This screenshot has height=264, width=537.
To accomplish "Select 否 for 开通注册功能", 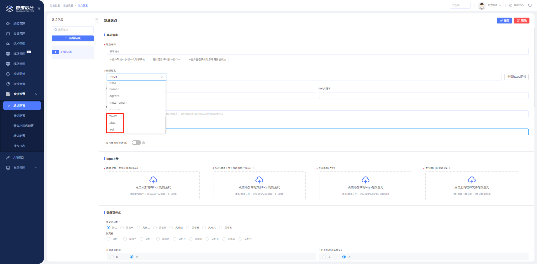I will click(132, 257).
